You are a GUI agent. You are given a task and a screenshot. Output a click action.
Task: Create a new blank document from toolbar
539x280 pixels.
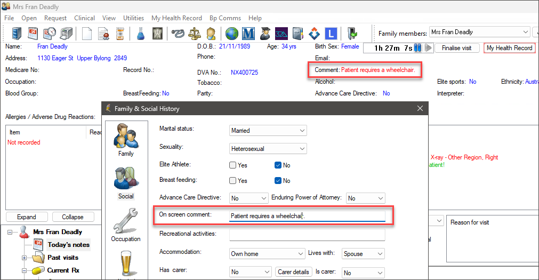pos(87,34)
